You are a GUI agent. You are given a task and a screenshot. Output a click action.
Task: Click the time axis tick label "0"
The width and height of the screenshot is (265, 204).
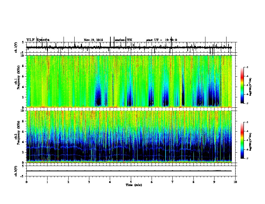(26, 182)
